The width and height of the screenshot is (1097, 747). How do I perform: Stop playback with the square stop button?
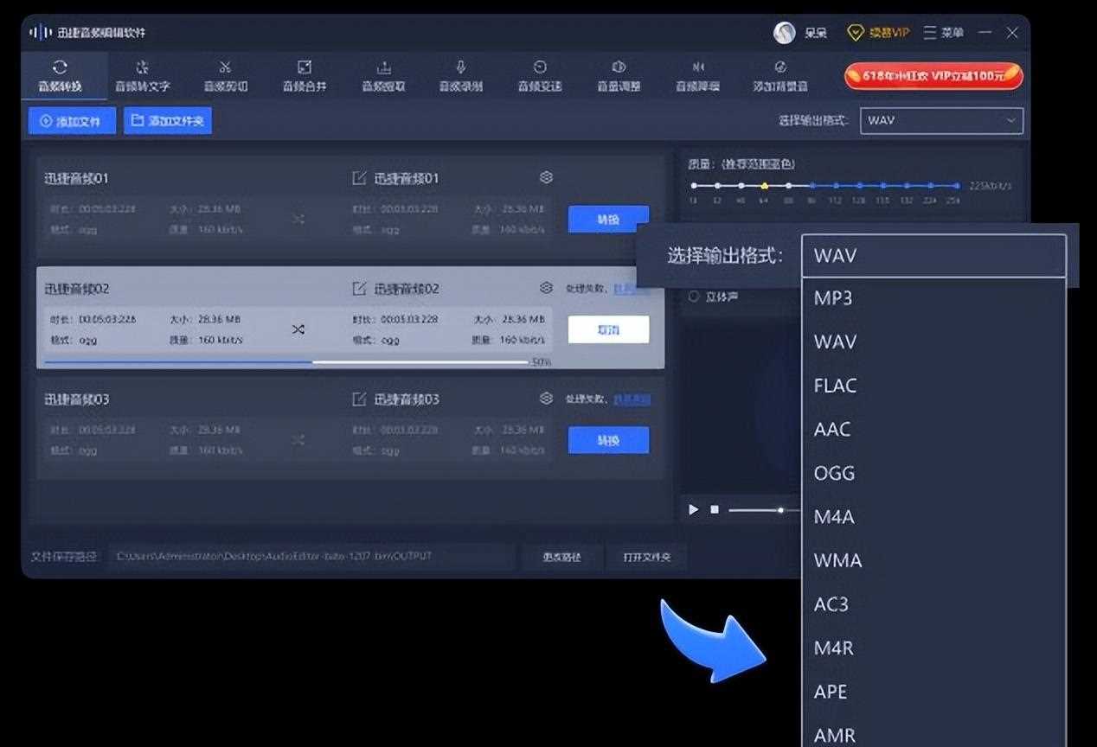tap(715, 510)
